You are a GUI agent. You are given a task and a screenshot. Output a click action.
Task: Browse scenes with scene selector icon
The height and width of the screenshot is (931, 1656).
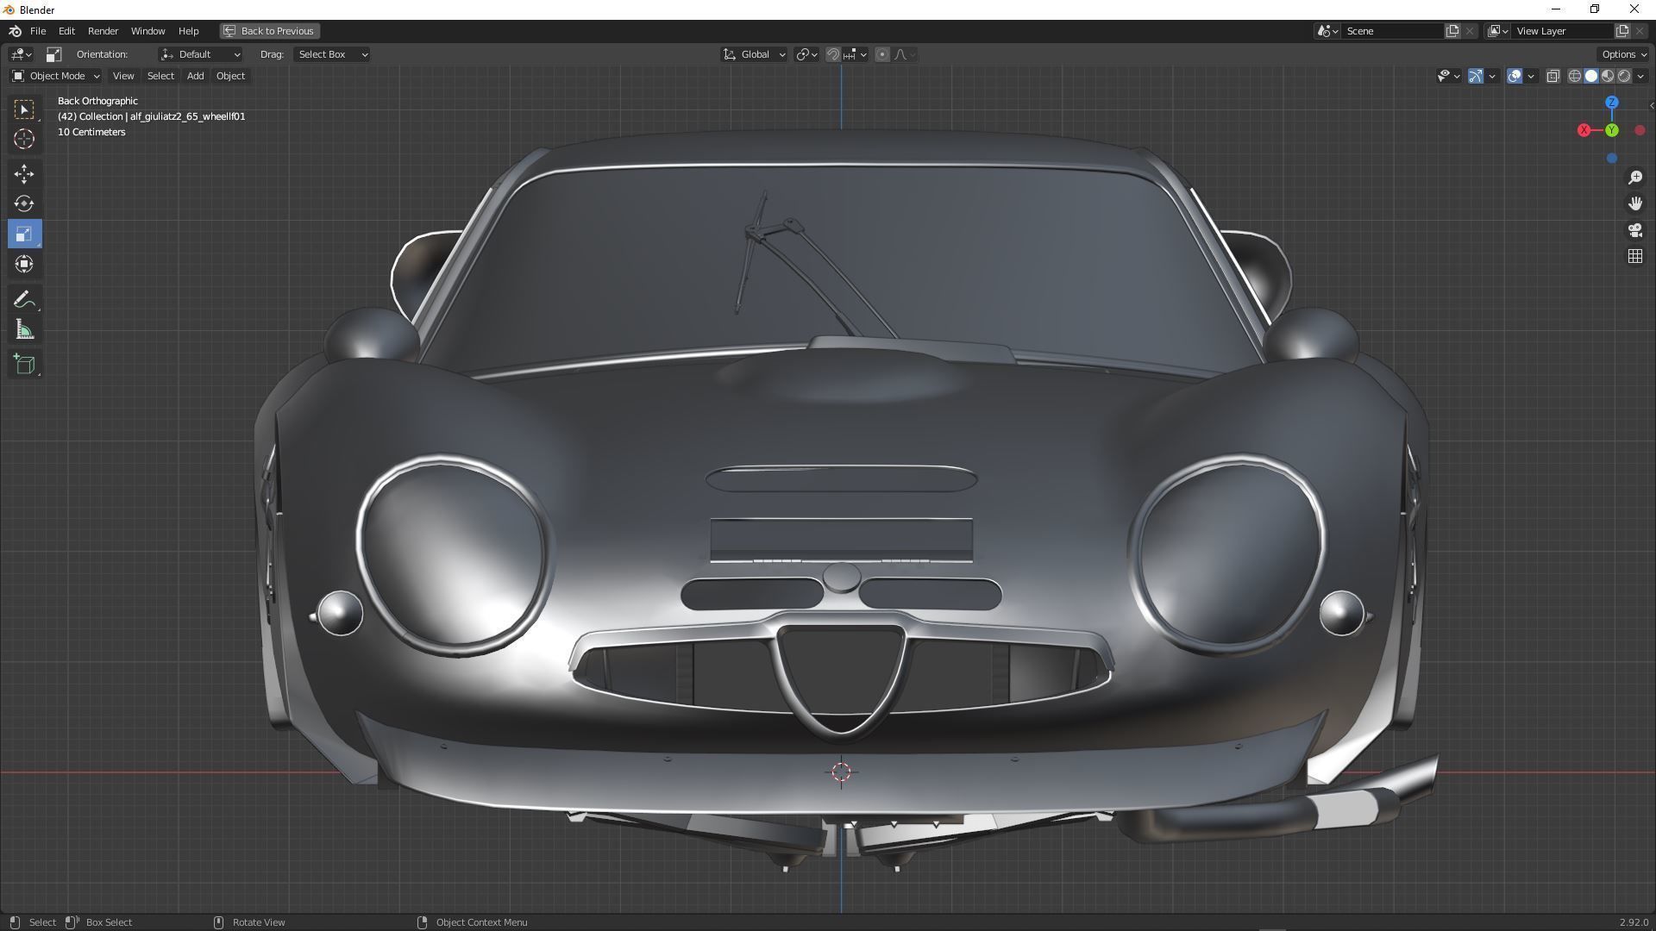tap(1327, 31)
